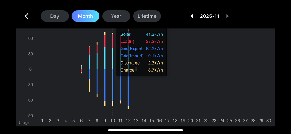Open the Year view tab
Image resolution: width=291 pixels, height=134 pixels.
tap(116, 16)
